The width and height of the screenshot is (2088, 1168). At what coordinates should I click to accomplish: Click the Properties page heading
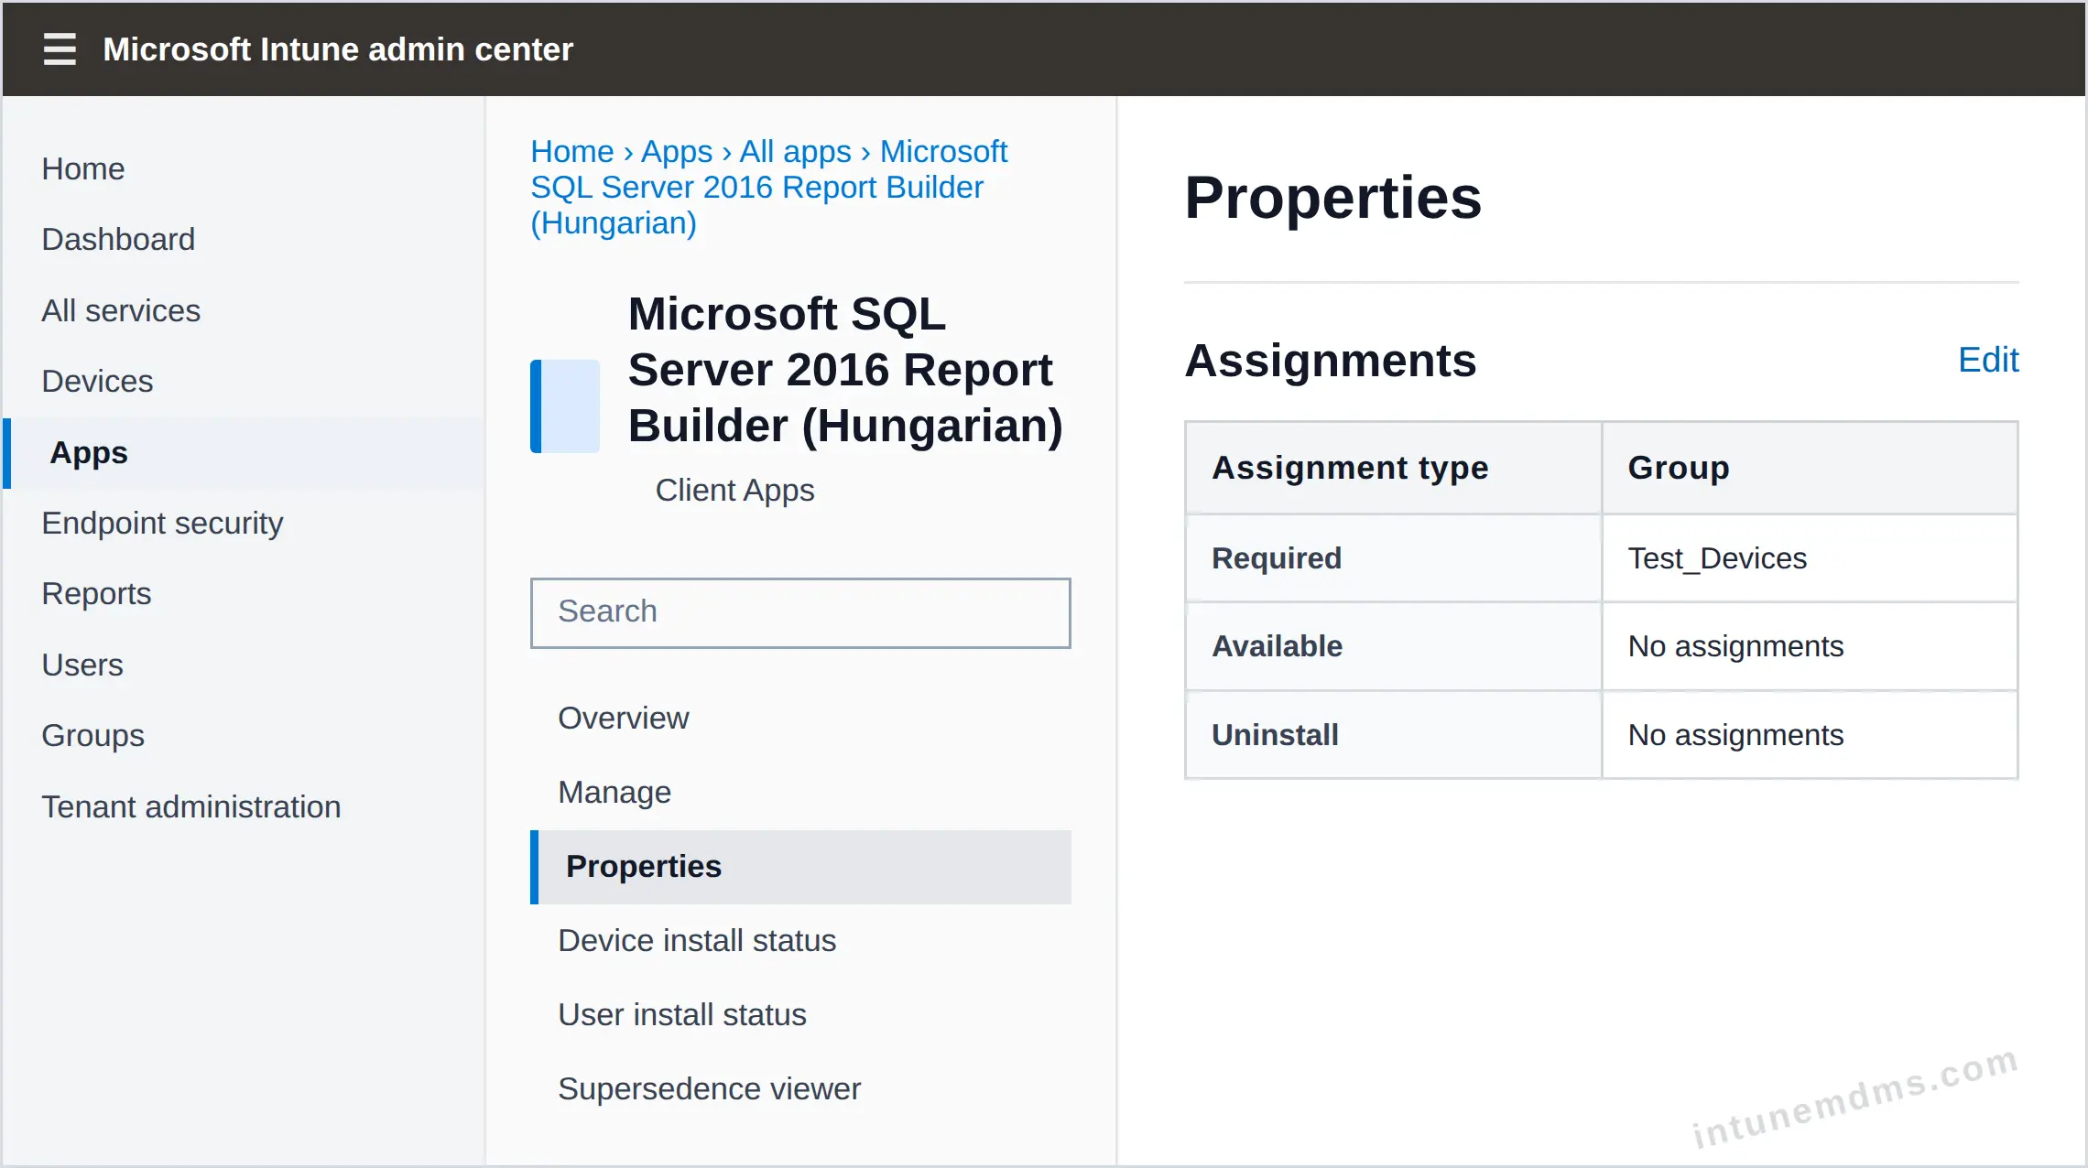pyautogui.click(x=1332, y=198)
